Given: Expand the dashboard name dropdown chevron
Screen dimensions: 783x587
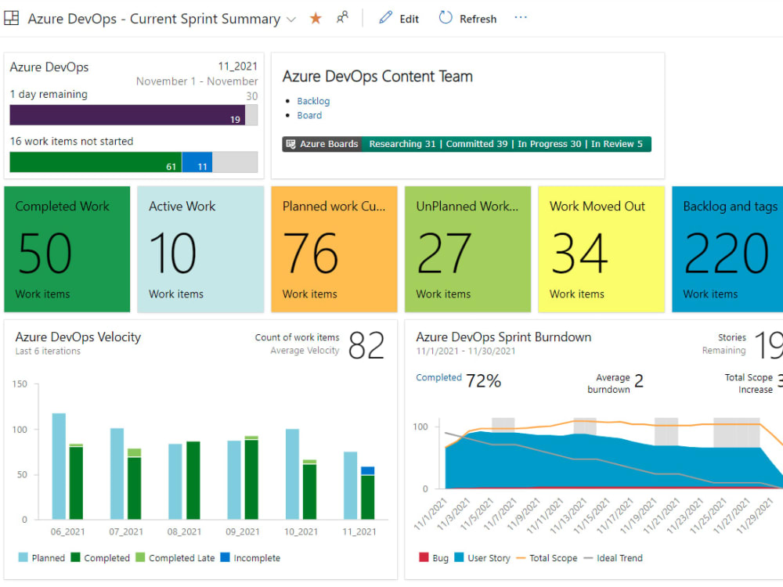Looking at the screenshot, I should [x=291, y=20].
